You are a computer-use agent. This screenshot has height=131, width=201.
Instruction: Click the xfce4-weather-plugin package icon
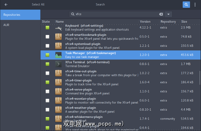point(58,110)
